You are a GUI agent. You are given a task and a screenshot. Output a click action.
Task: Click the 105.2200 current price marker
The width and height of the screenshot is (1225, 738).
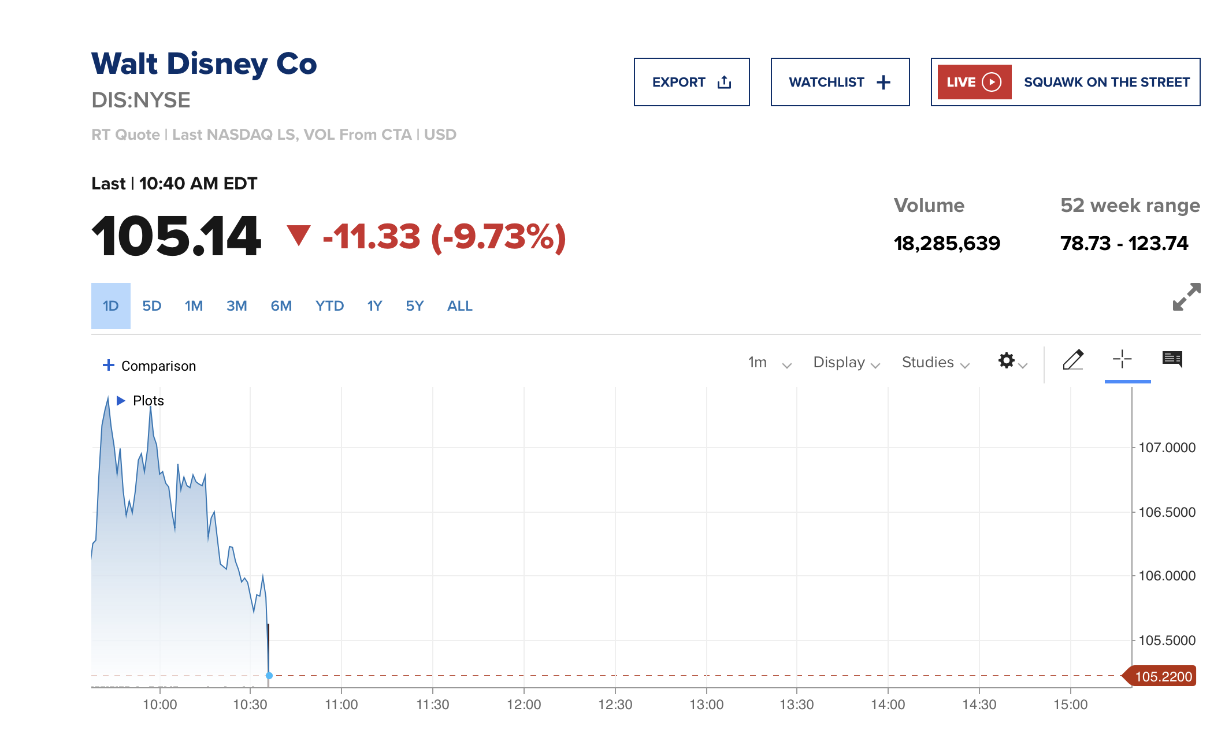pyautogui.click(x=1162, y=676)
